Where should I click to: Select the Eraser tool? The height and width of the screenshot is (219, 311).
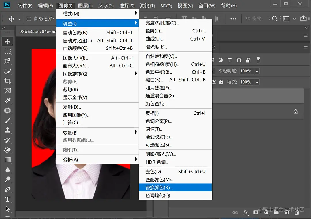7,150
